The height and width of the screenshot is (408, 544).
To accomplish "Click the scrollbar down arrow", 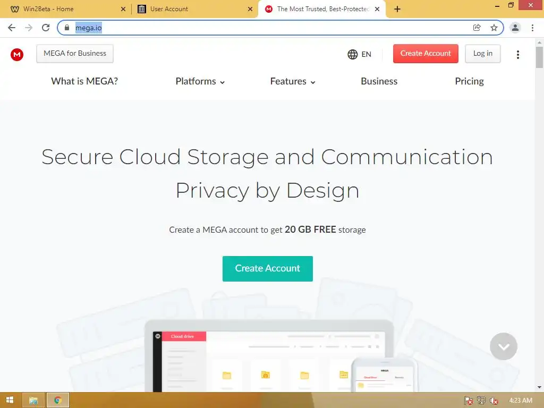I will [539, 387].
